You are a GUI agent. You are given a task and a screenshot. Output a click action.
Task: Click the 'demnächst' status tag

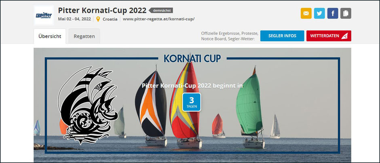[x=160, y=11]
